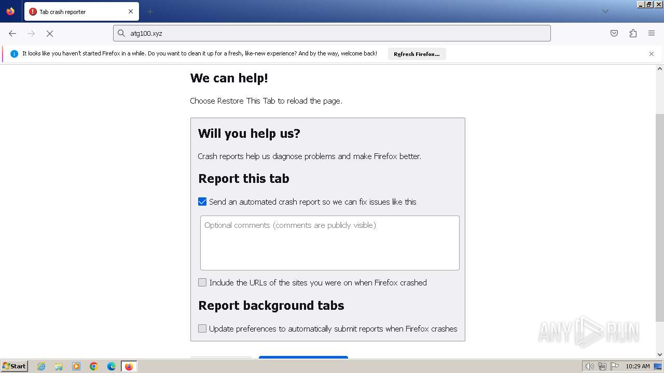Launch Internet Explorer from taskbar
This screenshot has width=664, height=373.
pyautogui.click(x=41, y=366)
